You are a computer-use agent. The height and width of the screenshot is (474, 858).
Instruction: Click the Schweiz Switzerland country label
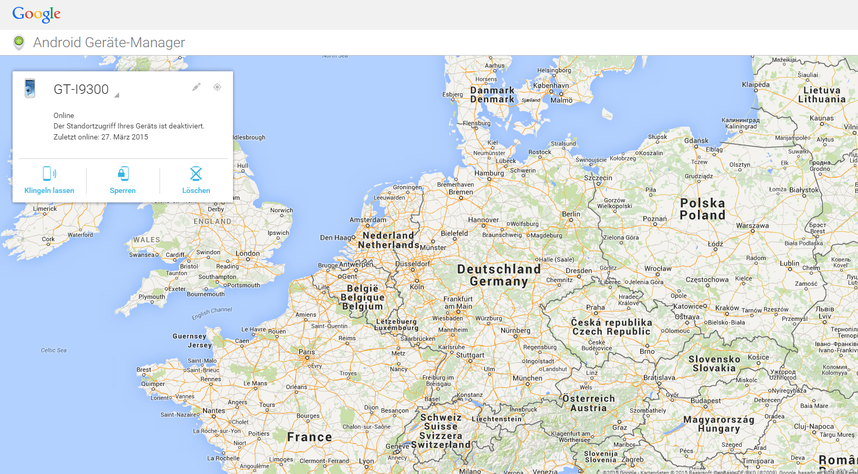pos(441,432)
